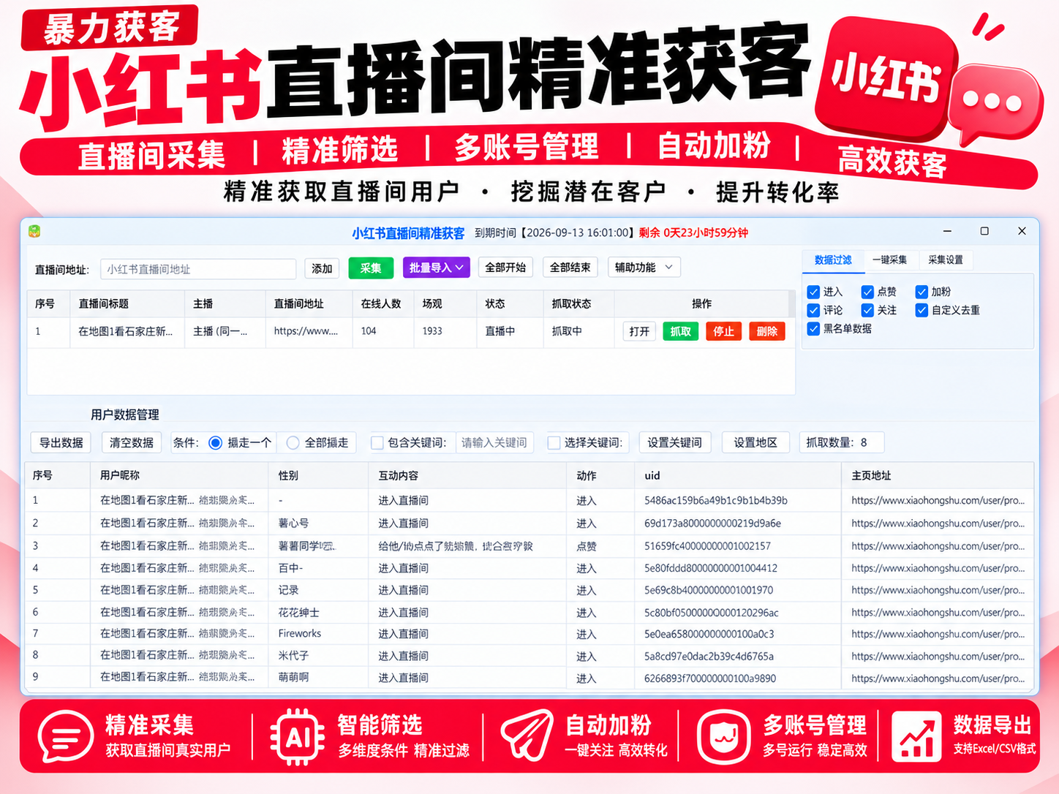Image resolution: width=1059 pixels, height=794 pixels.
Task: Click the 清空数据 button
Action: tap(132, 442)
